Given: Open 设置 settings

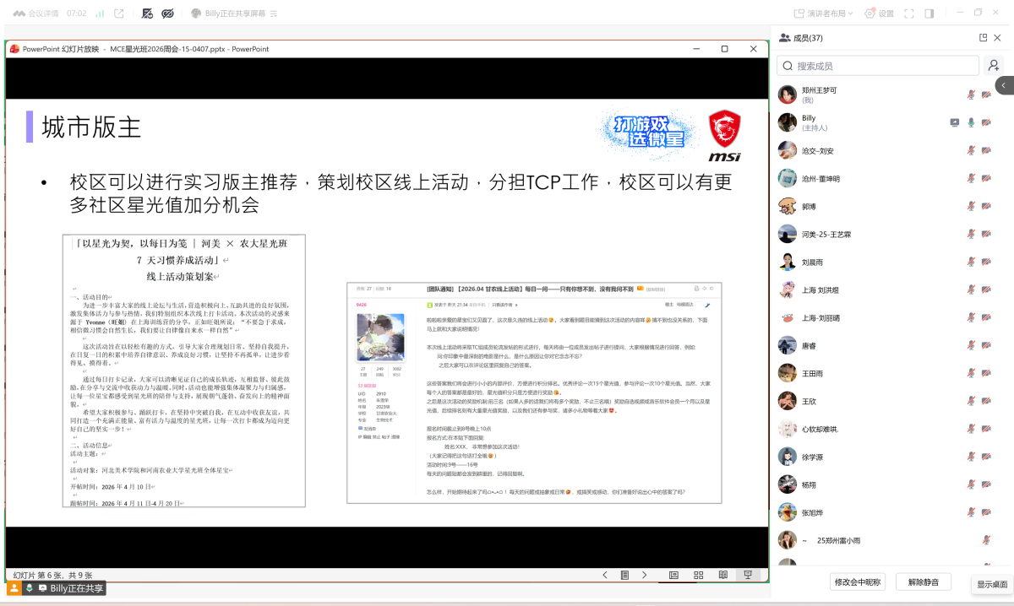Looking at the screenshot, I should pos(879,14).
